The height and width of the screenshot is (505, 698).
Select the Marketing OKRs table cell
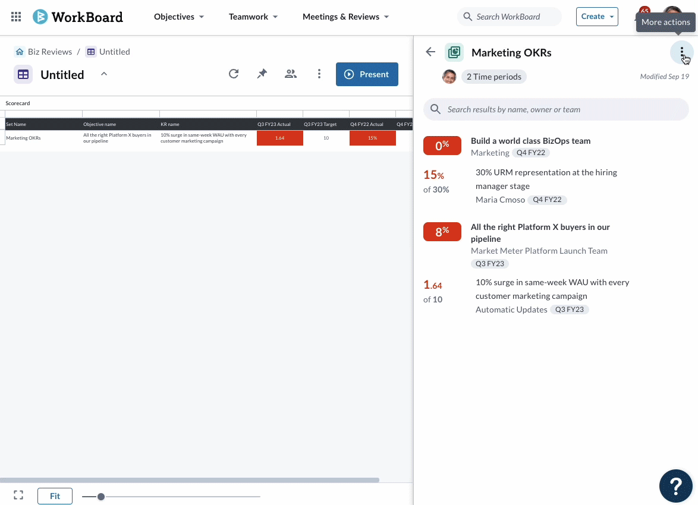pyautogui.click(x=43, y=138)
